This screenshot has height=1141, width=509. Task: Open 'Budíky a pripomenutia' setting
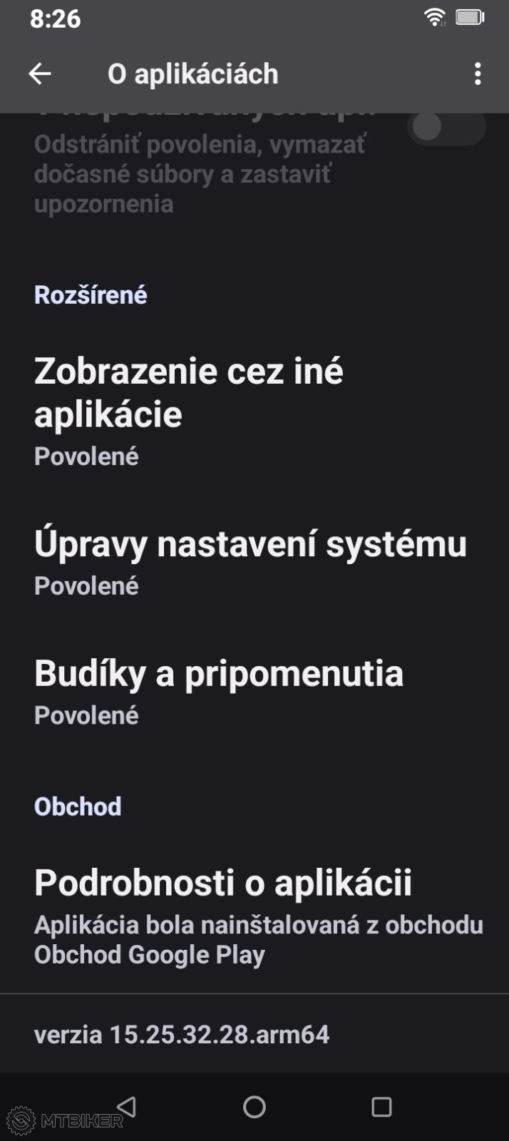(x=219, y=674)
